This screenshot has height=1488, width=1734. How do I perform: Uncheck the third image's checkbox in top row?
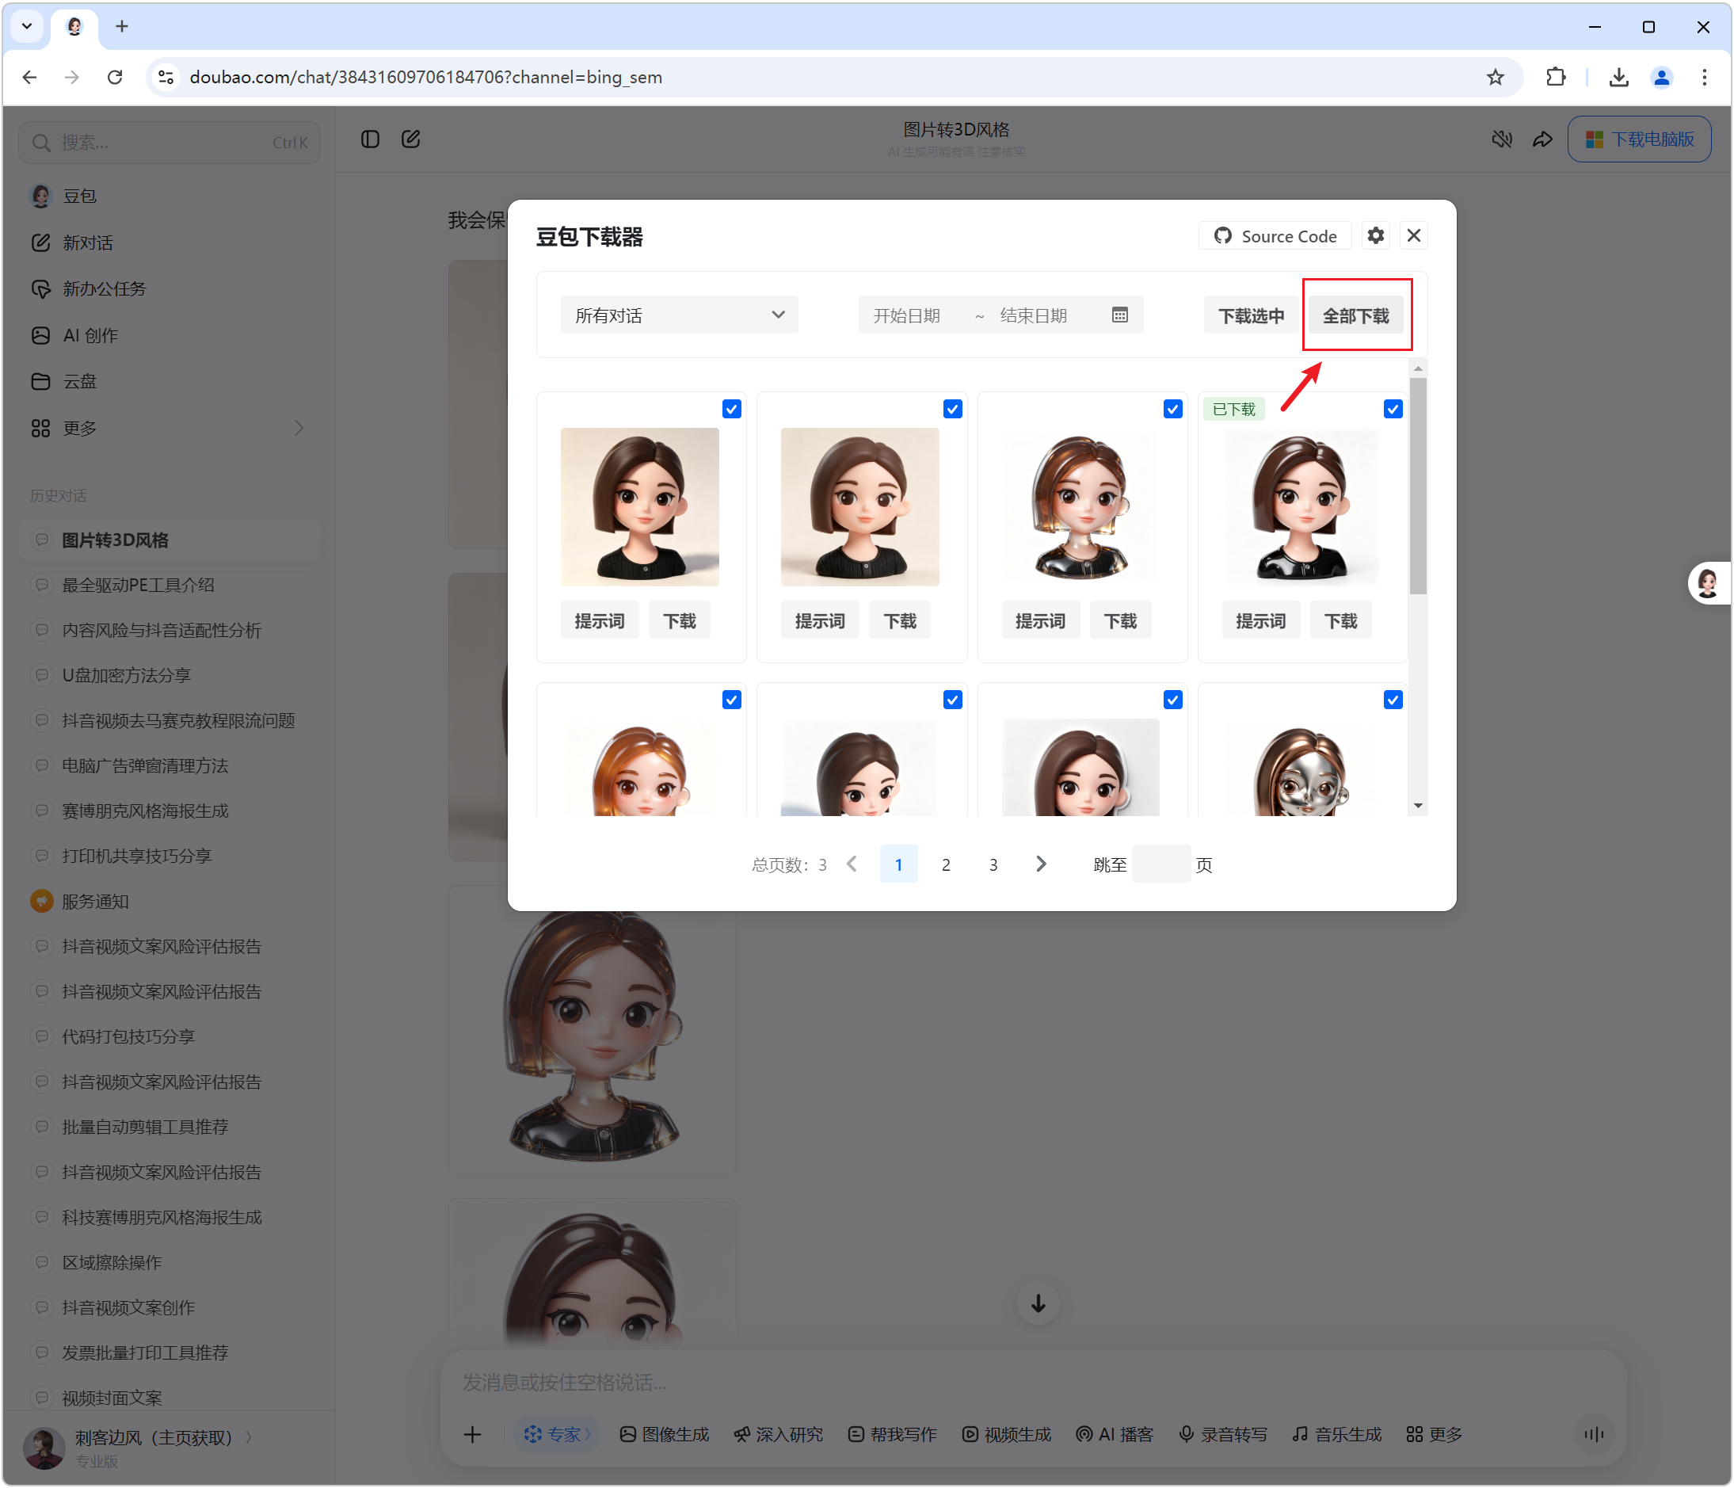pos(1172,408)
